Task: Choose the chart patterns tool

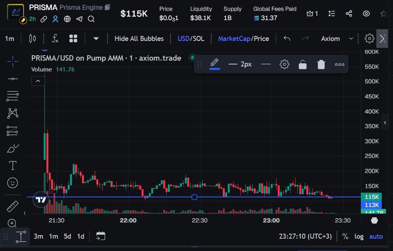Action: pos(12,113)
